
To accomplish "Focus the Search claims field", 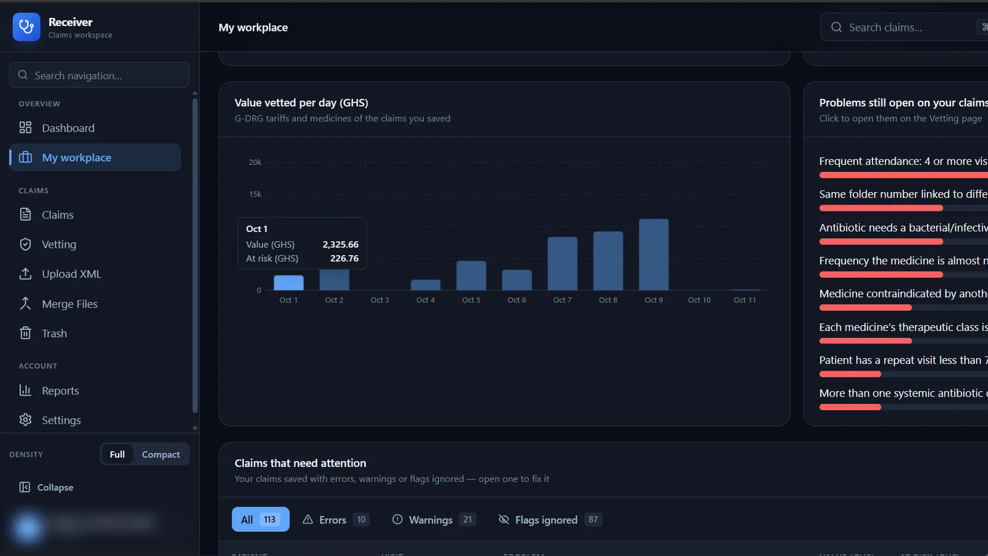I will click(904, 27).
